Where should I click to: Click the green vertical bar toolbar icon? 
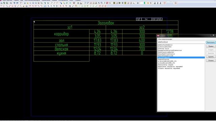point(144,3)
